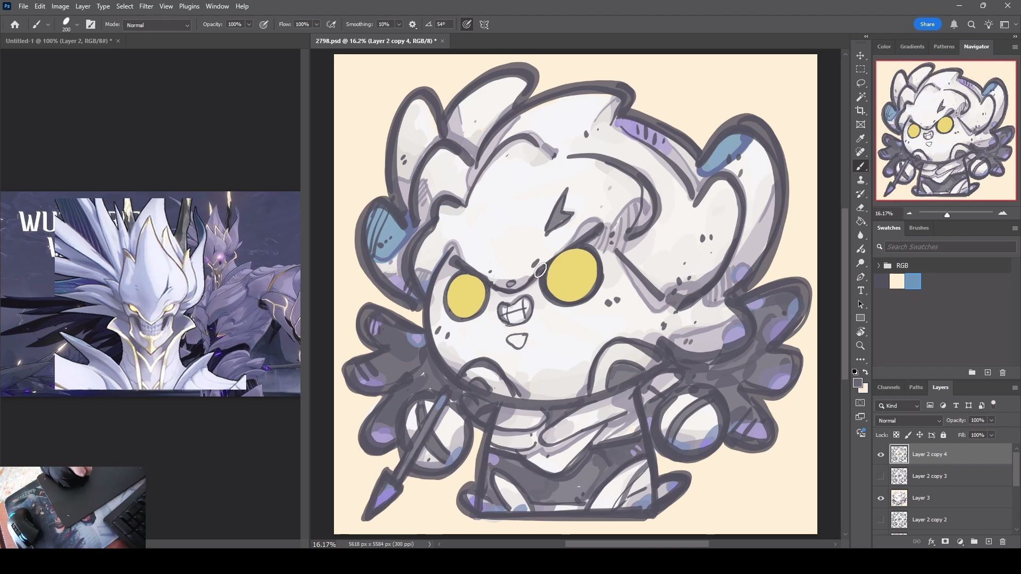Activate the Horizontal Type tool
Screen dimensions: 1021x574
point(860,291)
